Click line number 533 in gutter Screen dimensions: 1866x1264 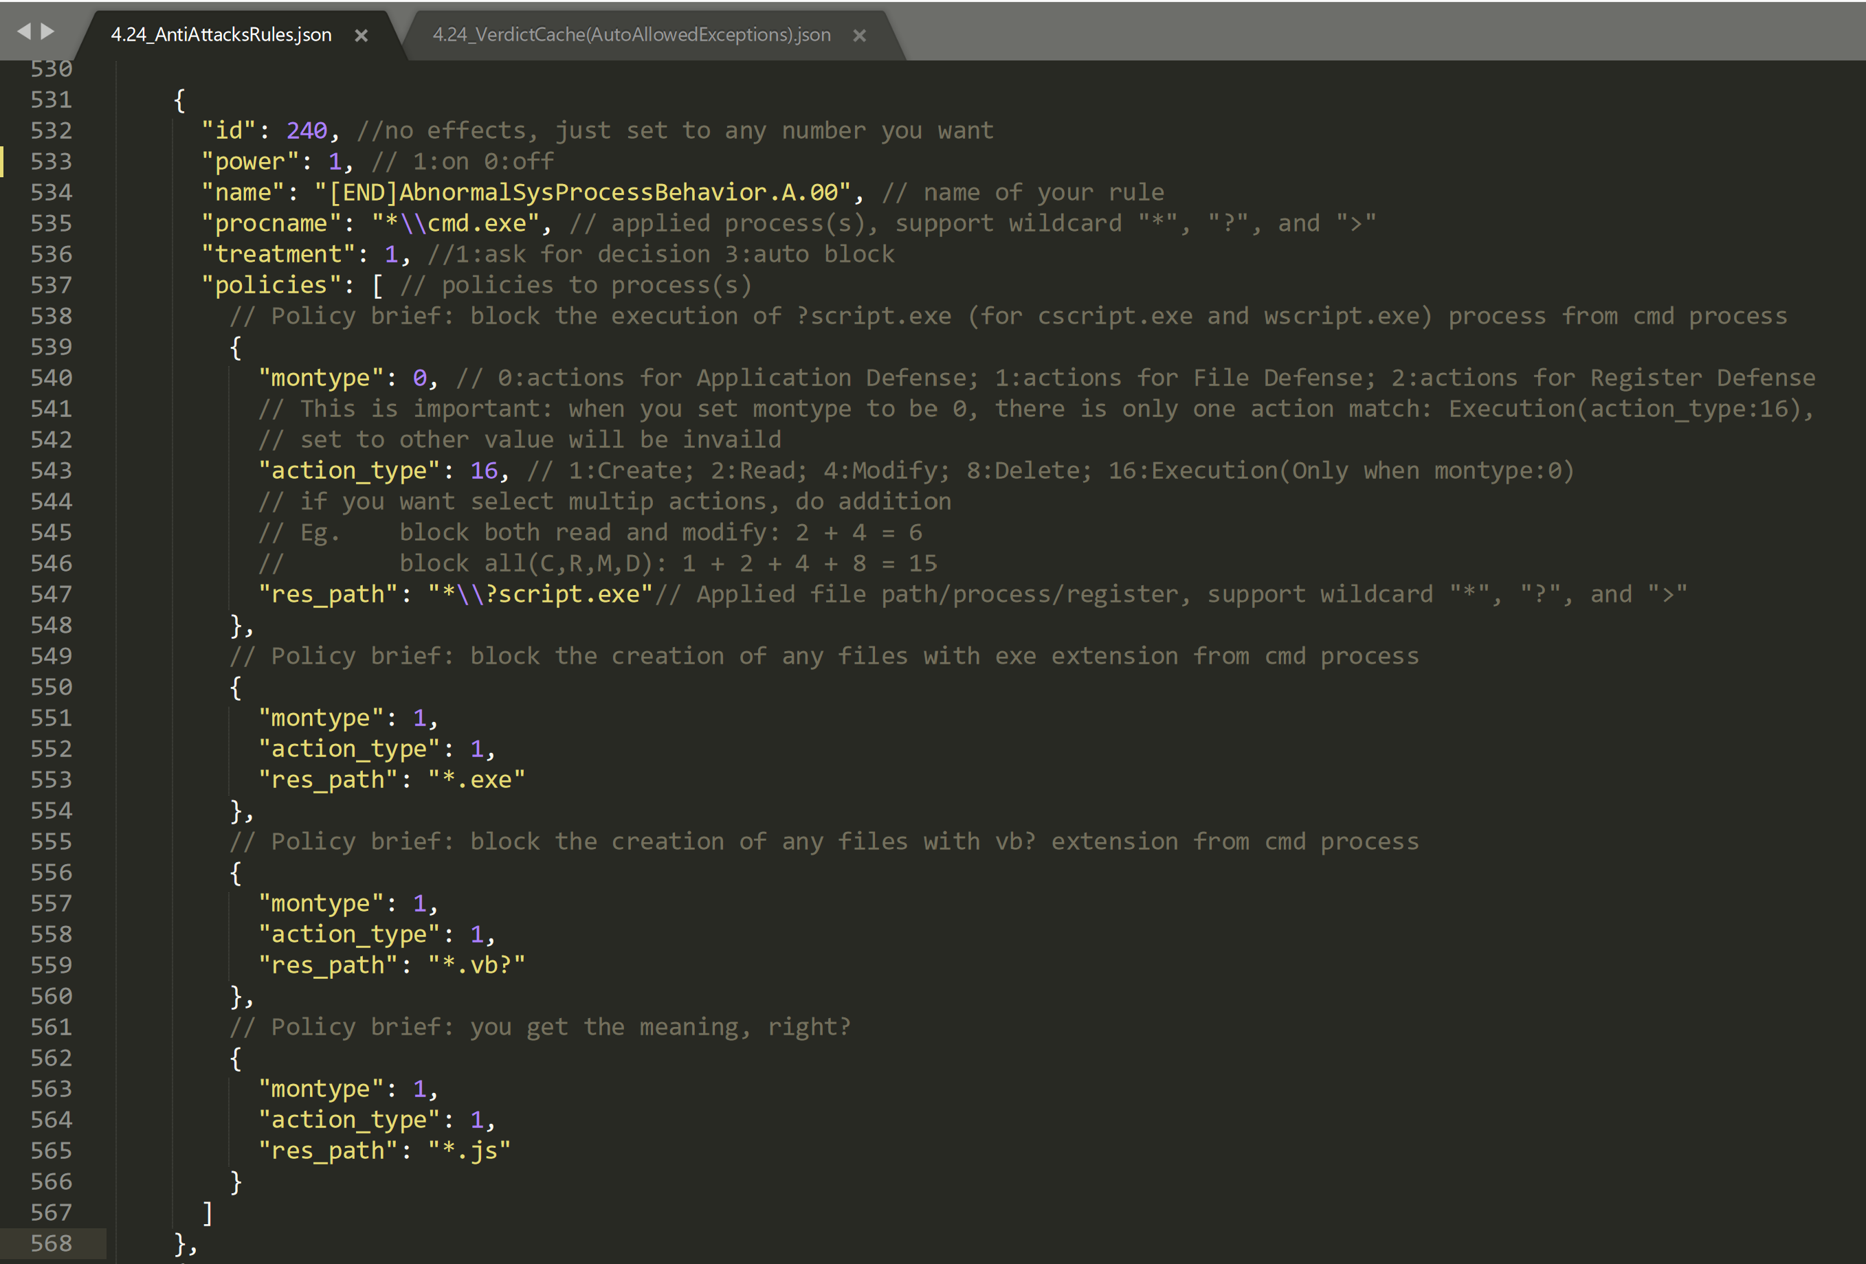pos(52,161)
